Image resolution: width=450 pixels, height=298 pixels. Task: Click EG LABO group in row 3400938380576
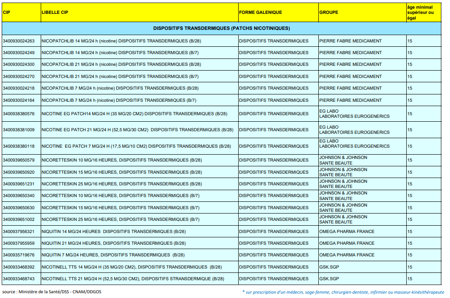[x=354, y=114]
